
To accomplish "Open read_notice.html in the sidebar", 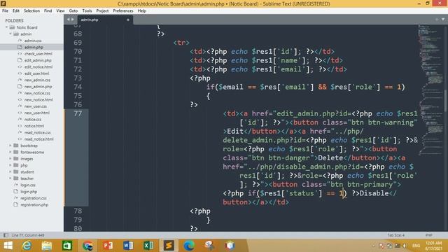I will [x=39, y=139].
